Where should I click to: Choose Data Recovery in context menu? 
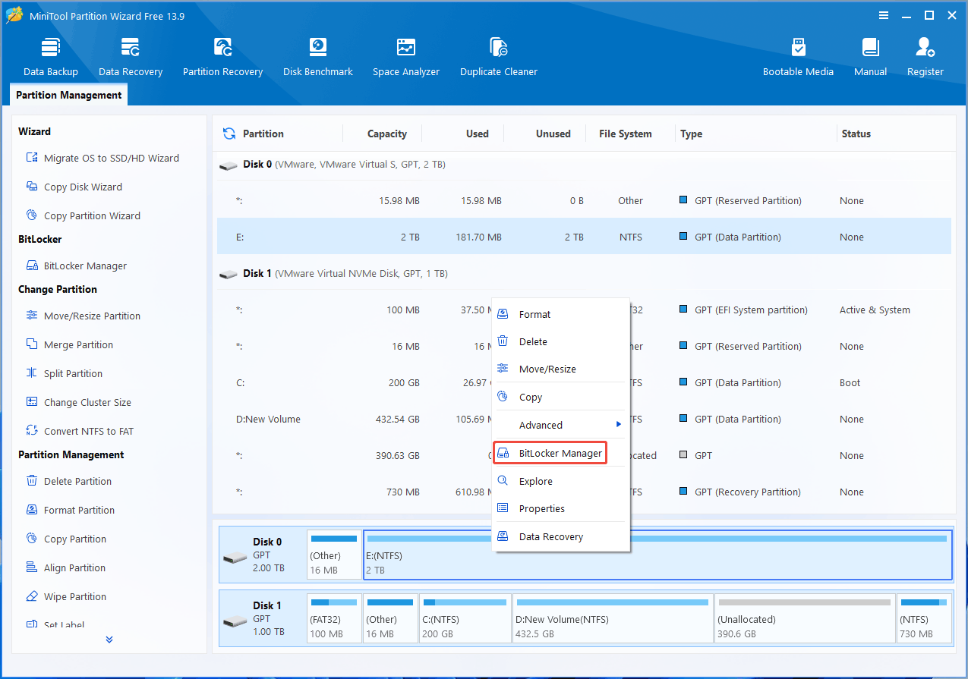point(561,536)
